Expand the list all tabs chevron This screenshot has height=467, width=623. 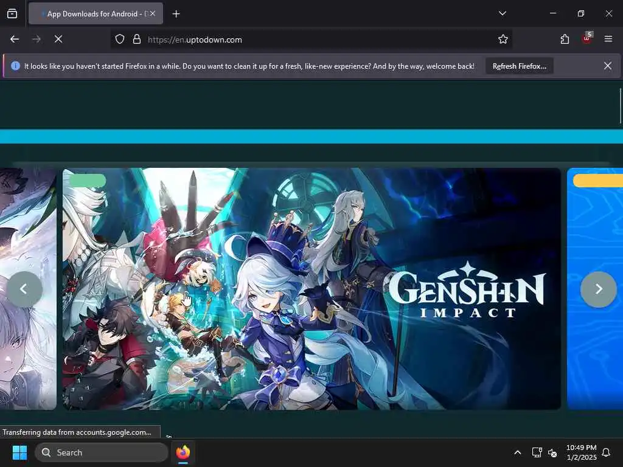[502, 13]
